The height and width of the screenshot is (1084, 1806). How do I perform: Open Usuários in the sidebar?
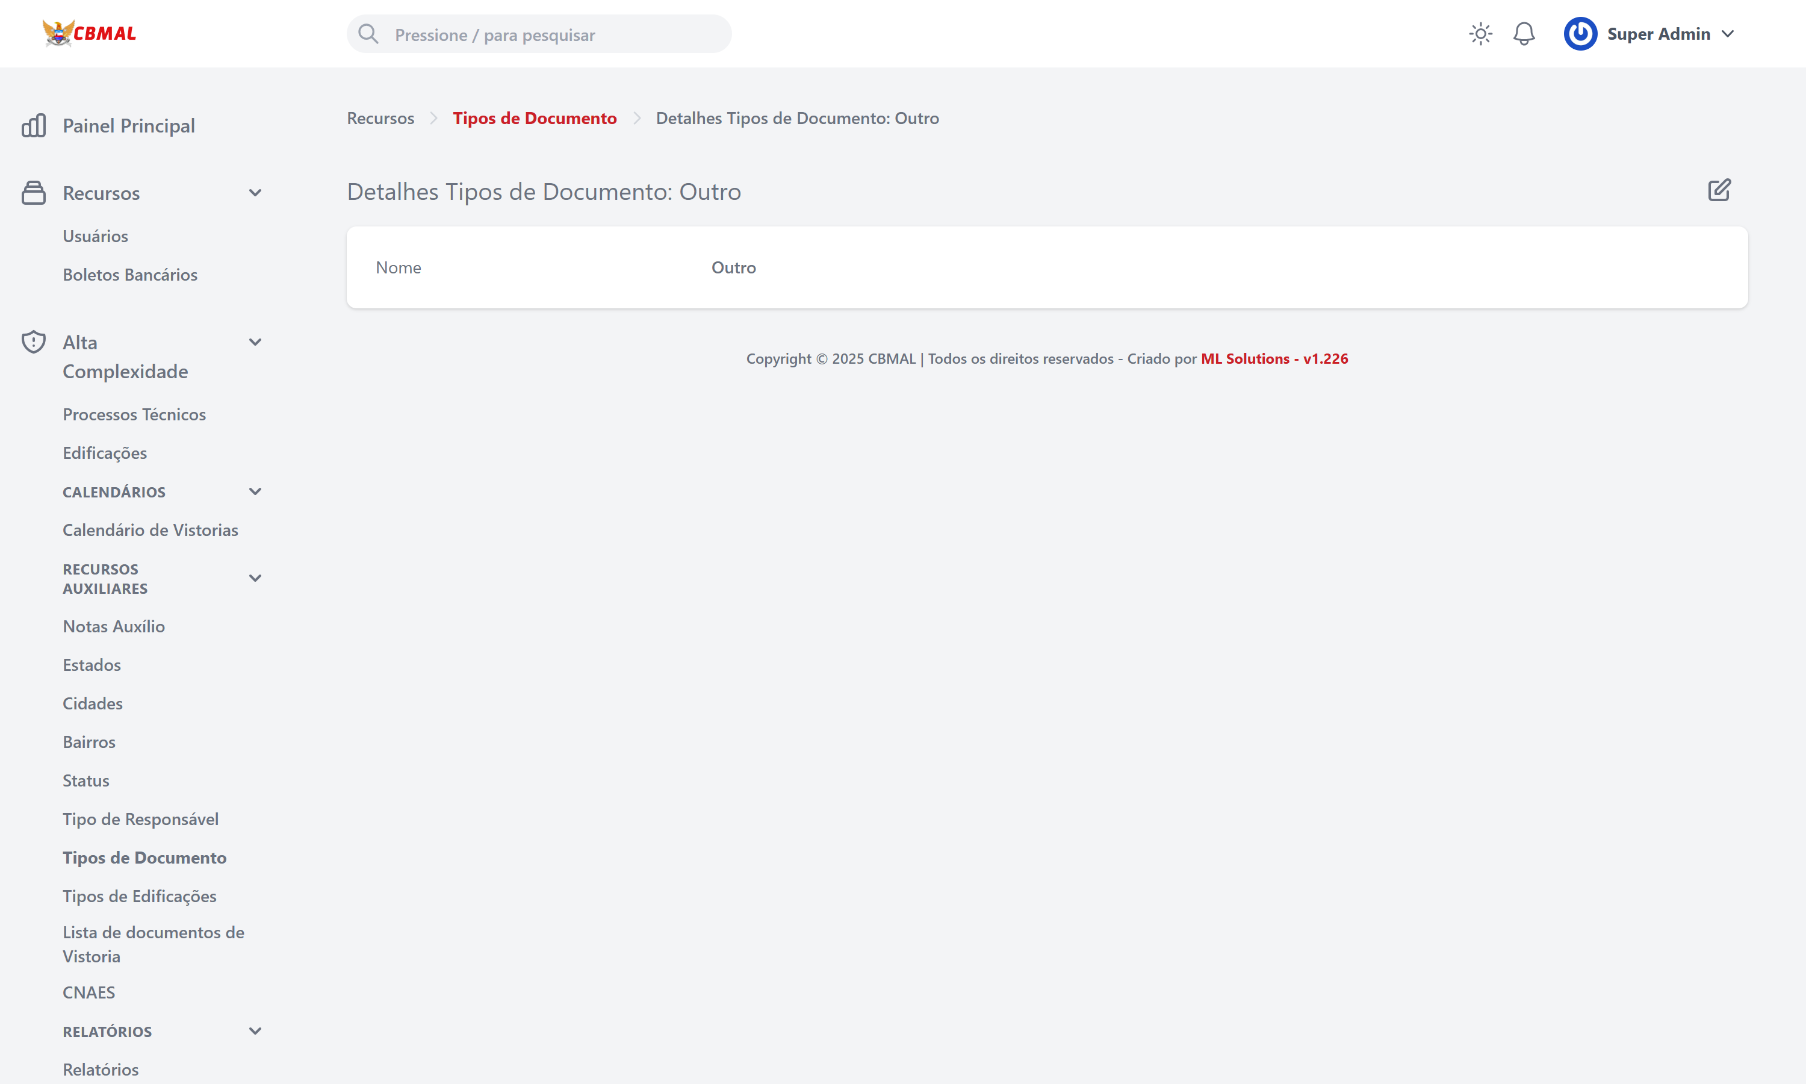coord(95,236)
